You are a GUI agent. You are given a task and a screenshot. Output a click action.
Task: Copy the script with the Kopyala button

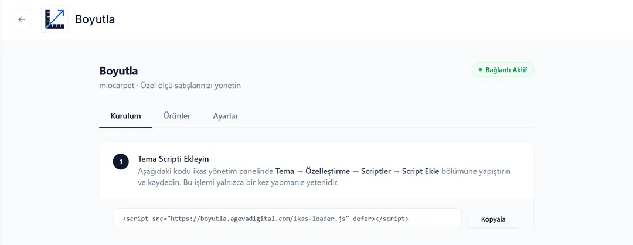[494, 219]
